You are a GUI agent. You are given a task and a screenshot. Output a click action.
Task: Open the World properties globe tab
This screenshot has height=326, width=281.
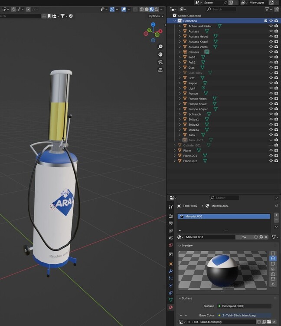(171, 245)
